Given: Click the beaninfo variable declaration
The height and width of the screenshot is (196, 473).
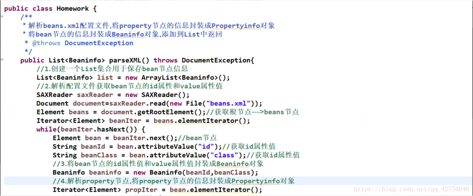Looking at the screenshot, I should click(x=105, y=172).
